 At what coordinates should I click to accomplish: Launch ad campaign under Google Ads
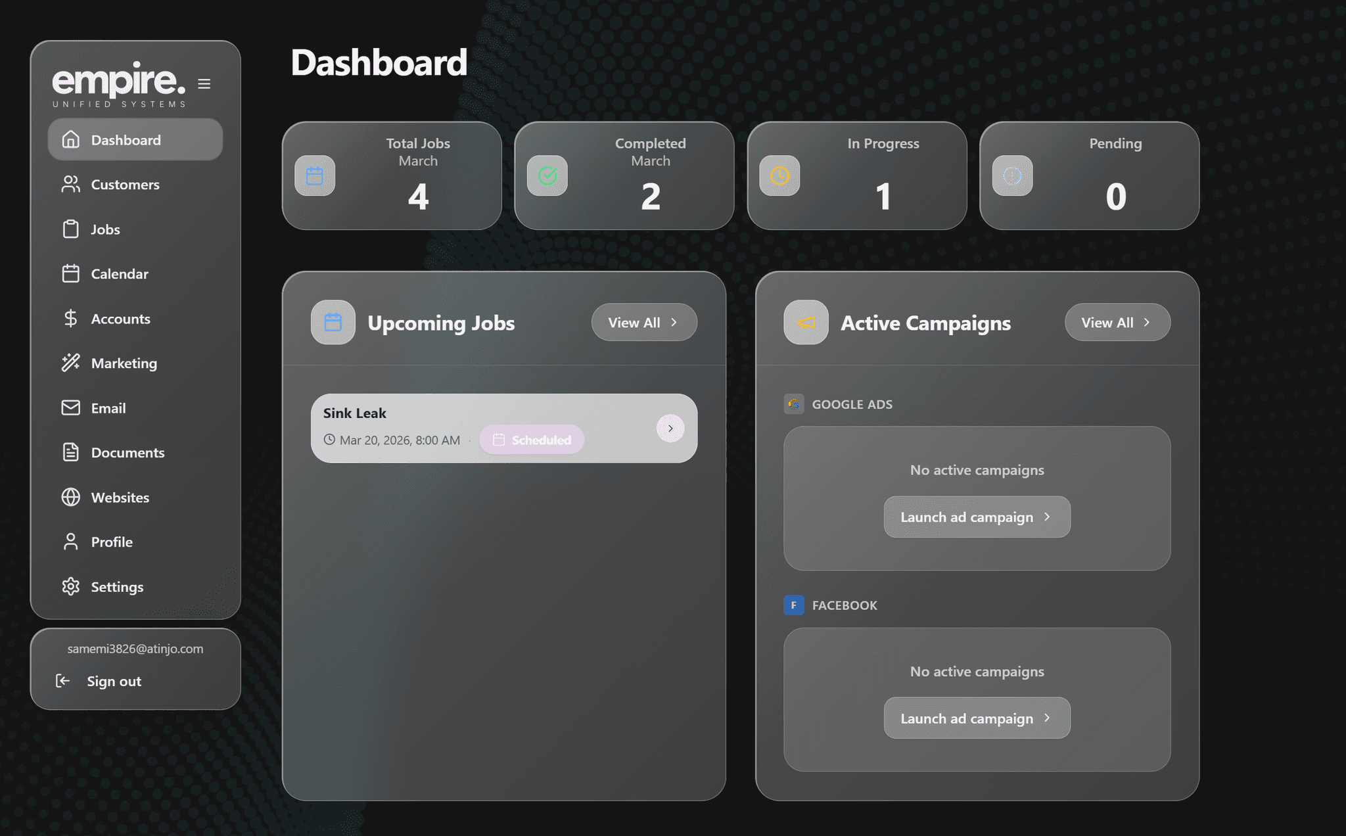(977, 517)
